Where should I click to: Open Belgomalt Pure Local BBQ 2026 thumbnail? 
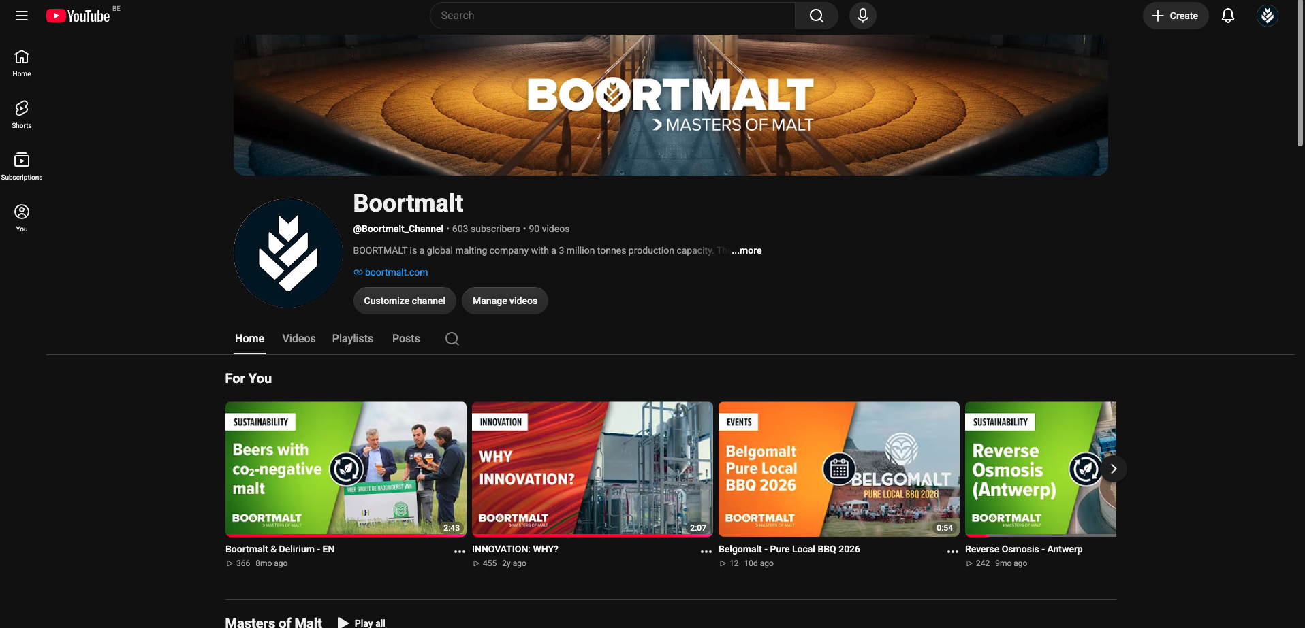pos(839,469)
